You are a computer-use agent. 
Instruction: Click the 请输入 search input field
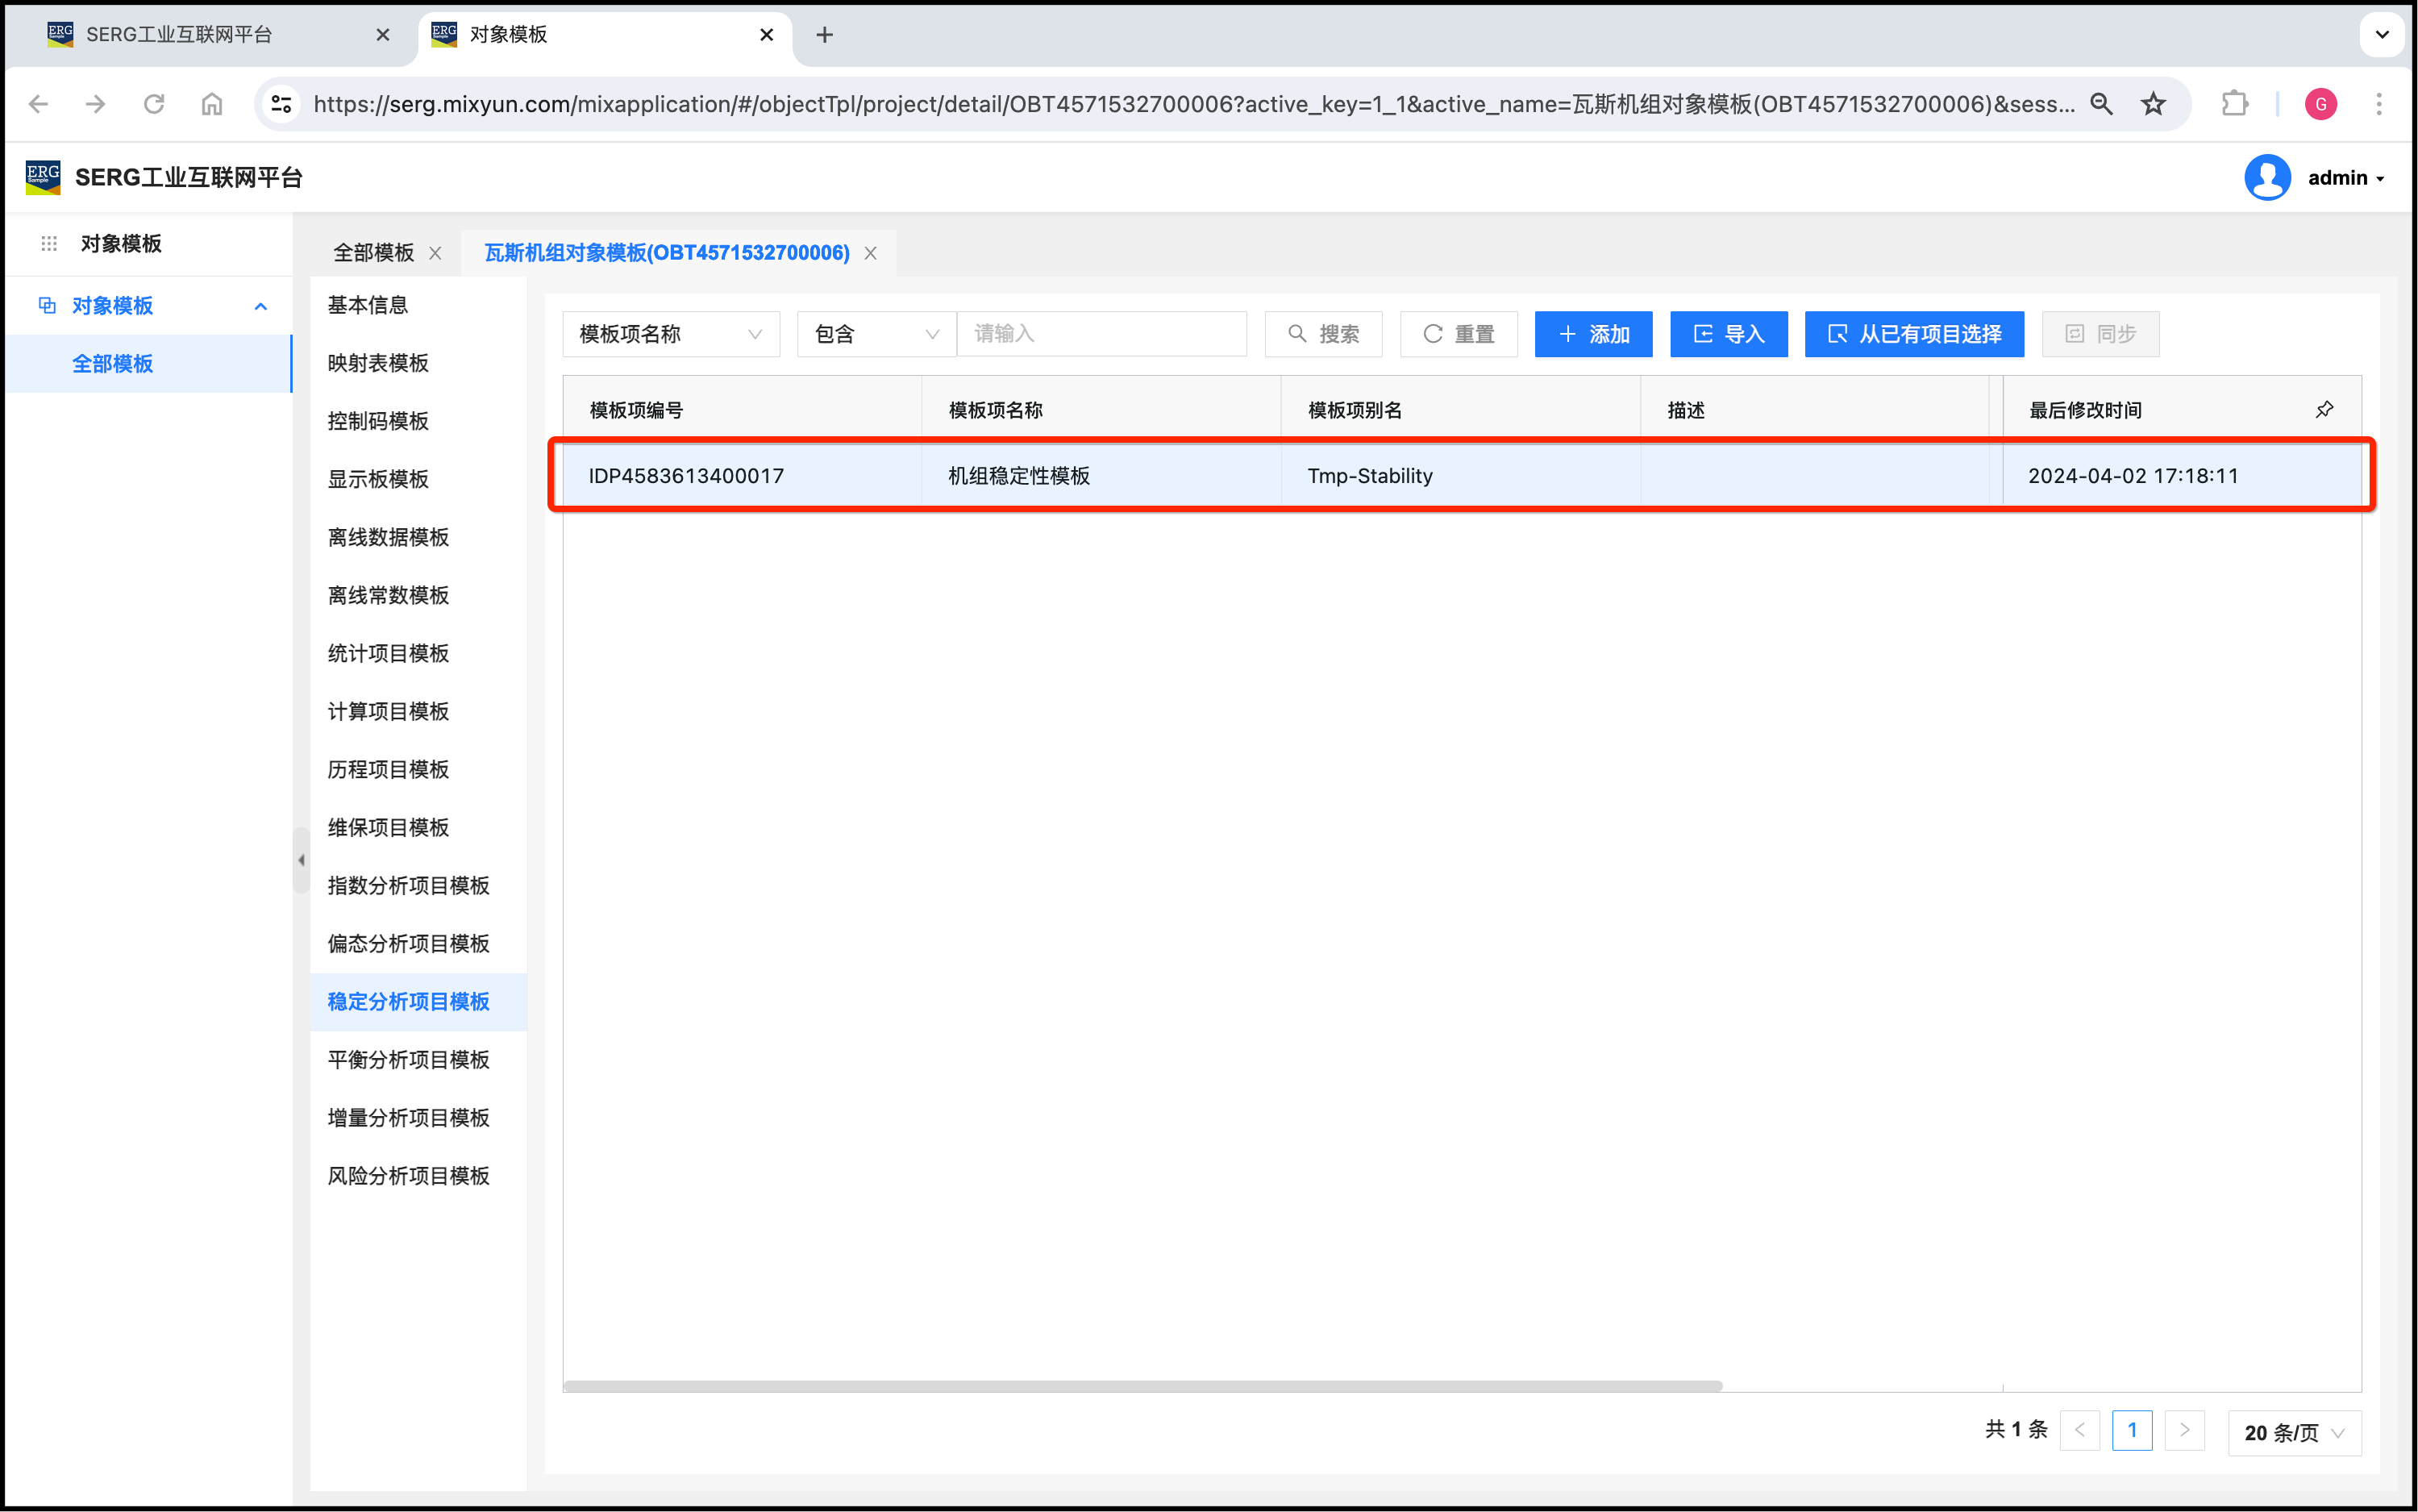coord(1101,334)
